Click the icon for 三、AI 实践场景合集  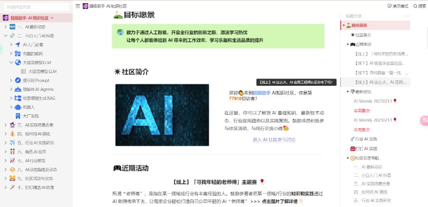pyautogui.click(x=12, y=125)
